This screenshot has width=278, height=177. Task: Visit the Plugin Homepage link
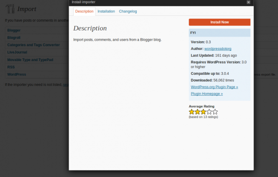tap(207, 93)
